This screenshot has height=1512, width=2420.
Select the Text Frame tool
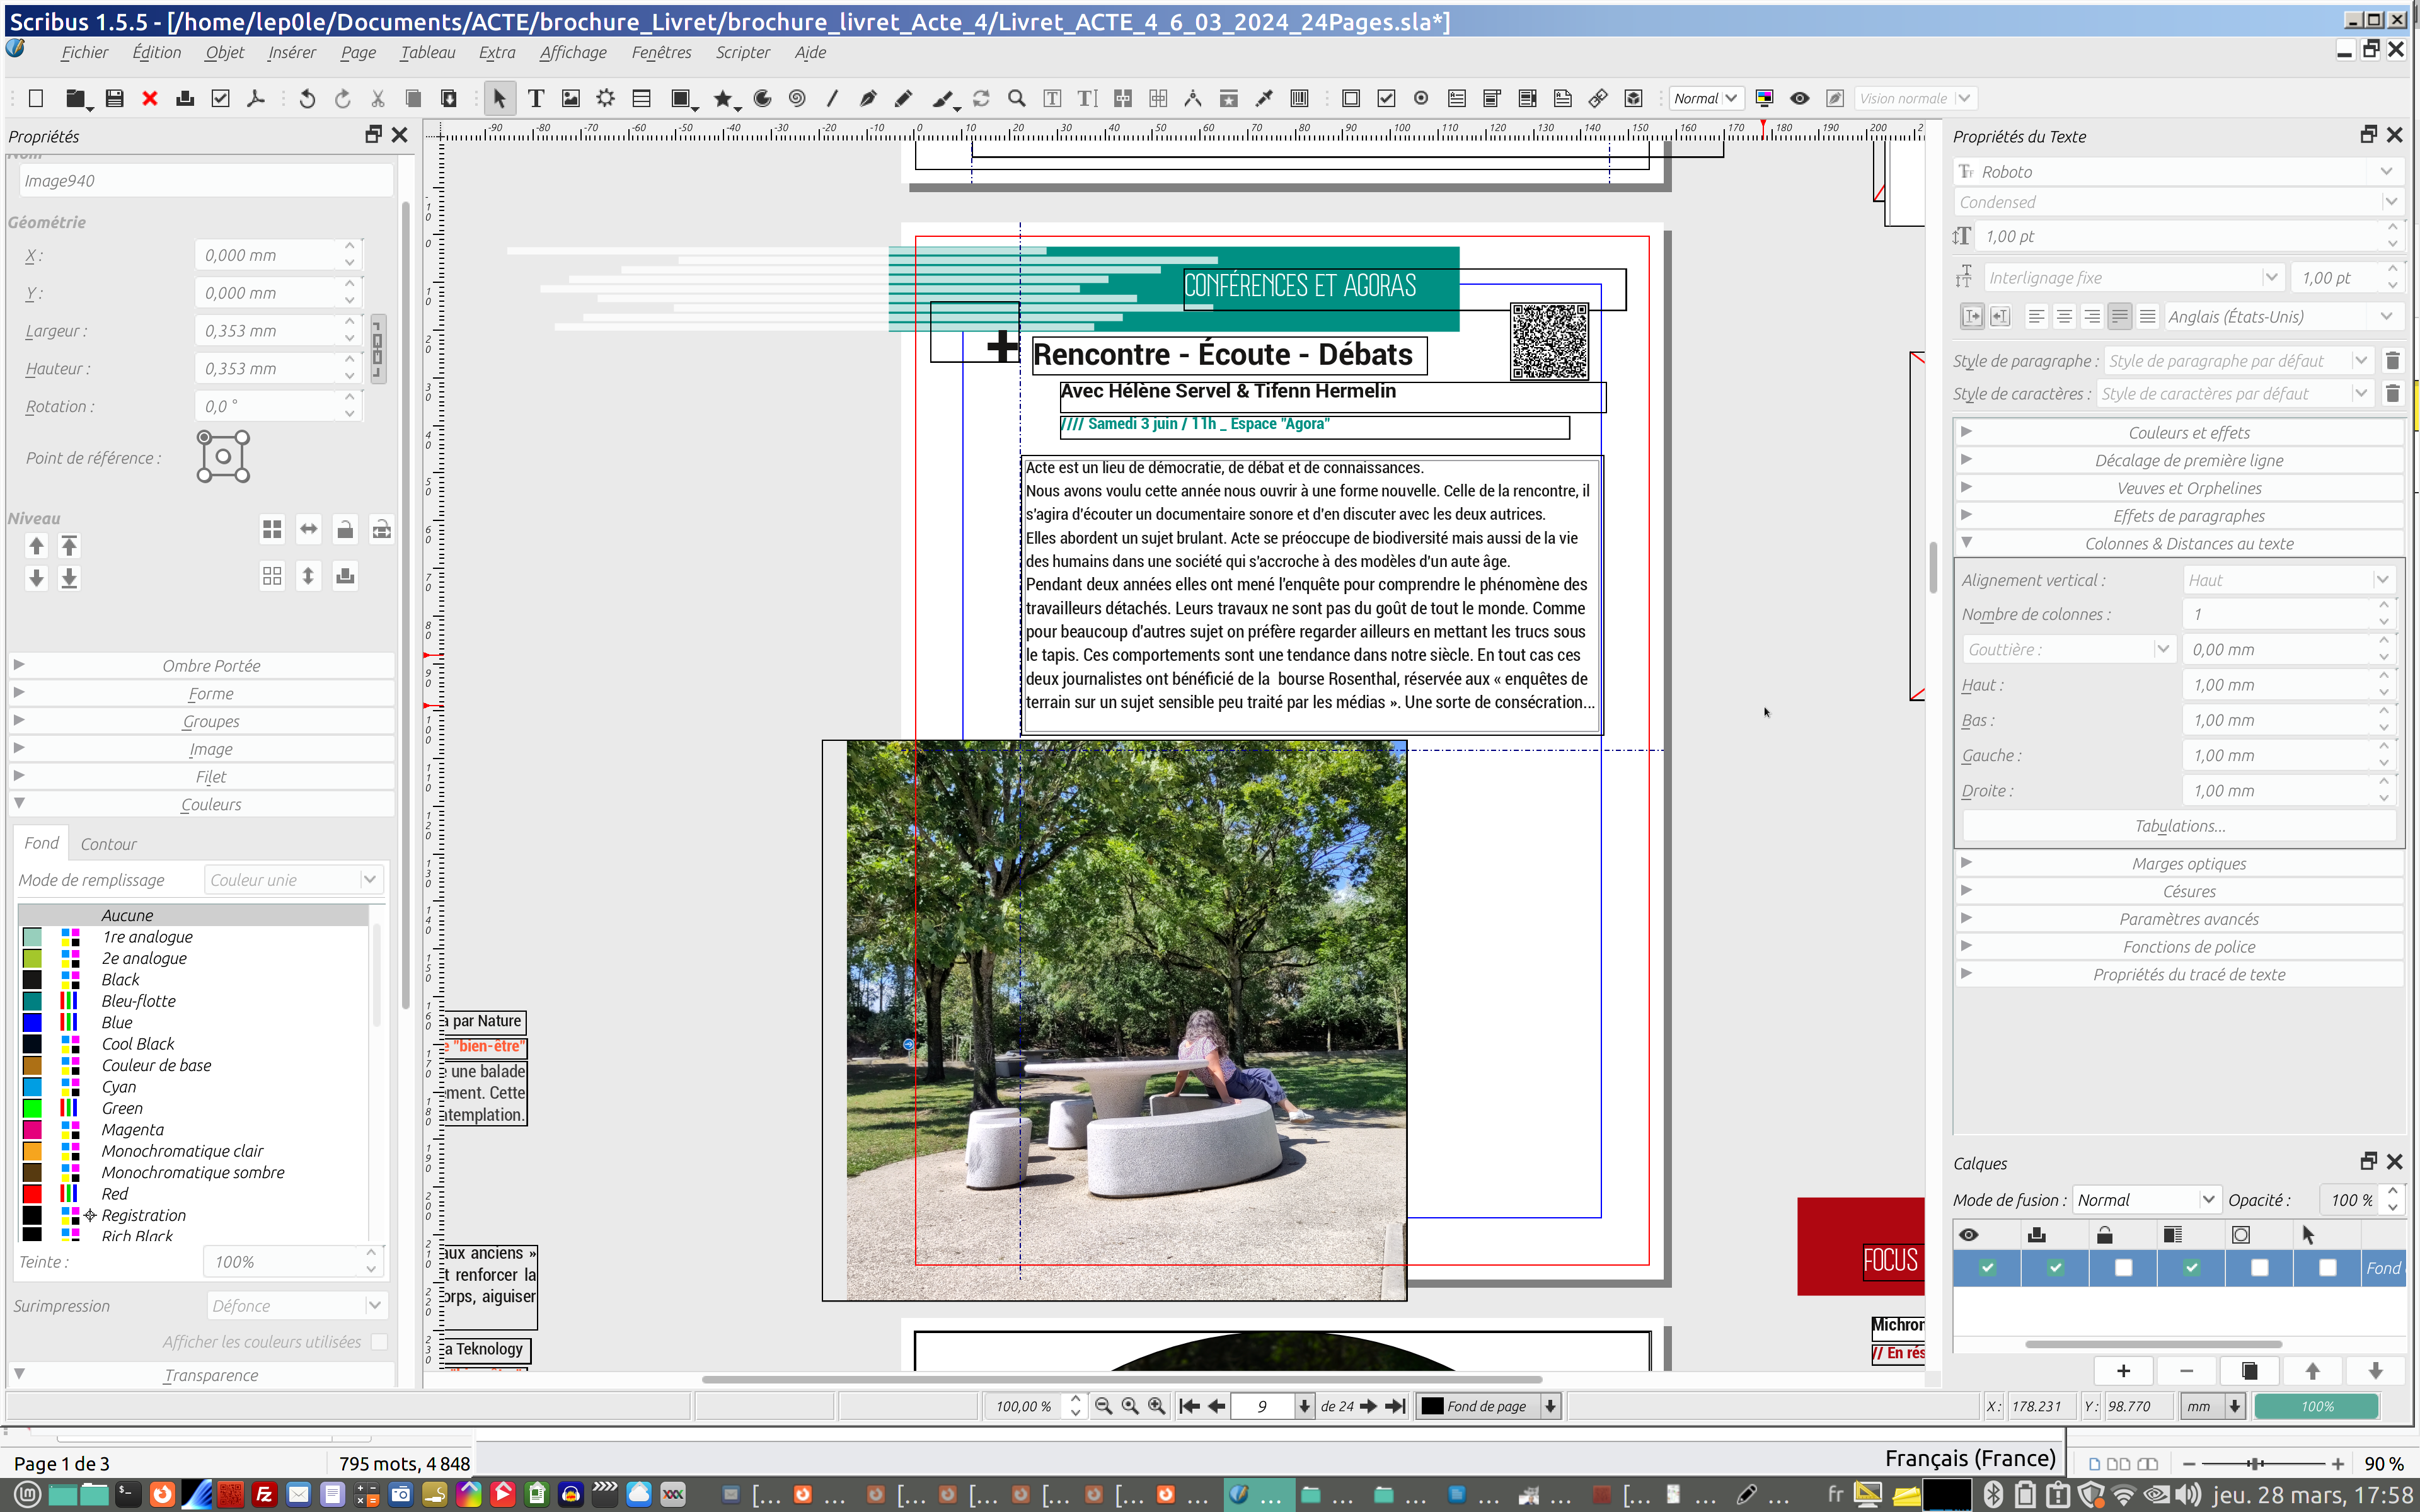pos(536,98)
